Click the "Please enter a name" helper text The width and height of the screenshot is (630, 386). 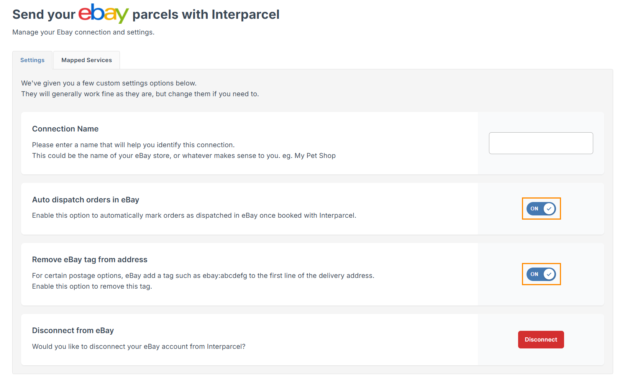pyautogui.click(x=133, y=145)
